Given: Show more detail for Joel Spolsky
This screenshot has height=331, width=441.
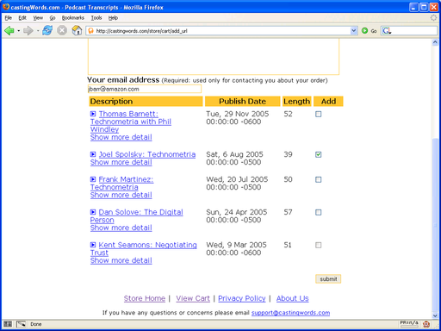Looking at the screenshot, I should coord(121,162).
